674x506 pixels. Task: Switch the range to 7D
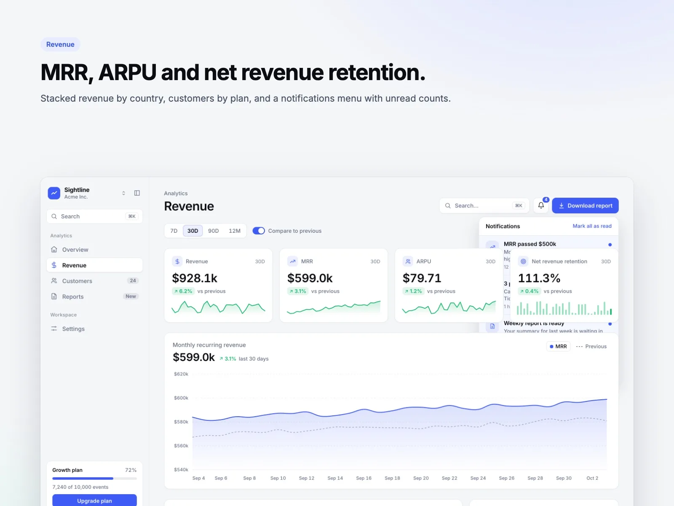(x=174, y=231)
